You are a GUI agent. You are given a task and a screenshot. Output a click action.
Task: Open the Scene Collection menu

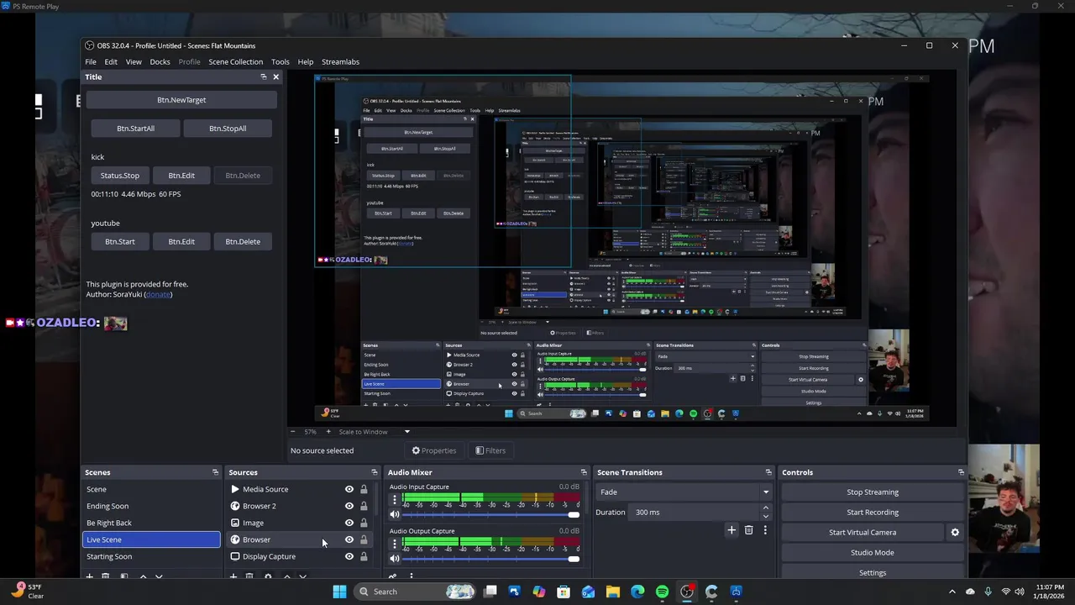[236, 61]
